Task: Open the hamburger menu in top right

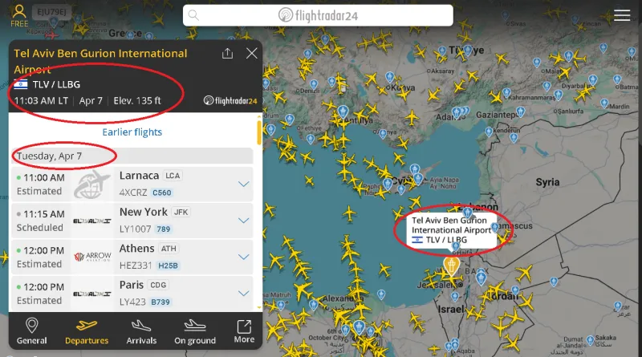Action: coord(621,15)
